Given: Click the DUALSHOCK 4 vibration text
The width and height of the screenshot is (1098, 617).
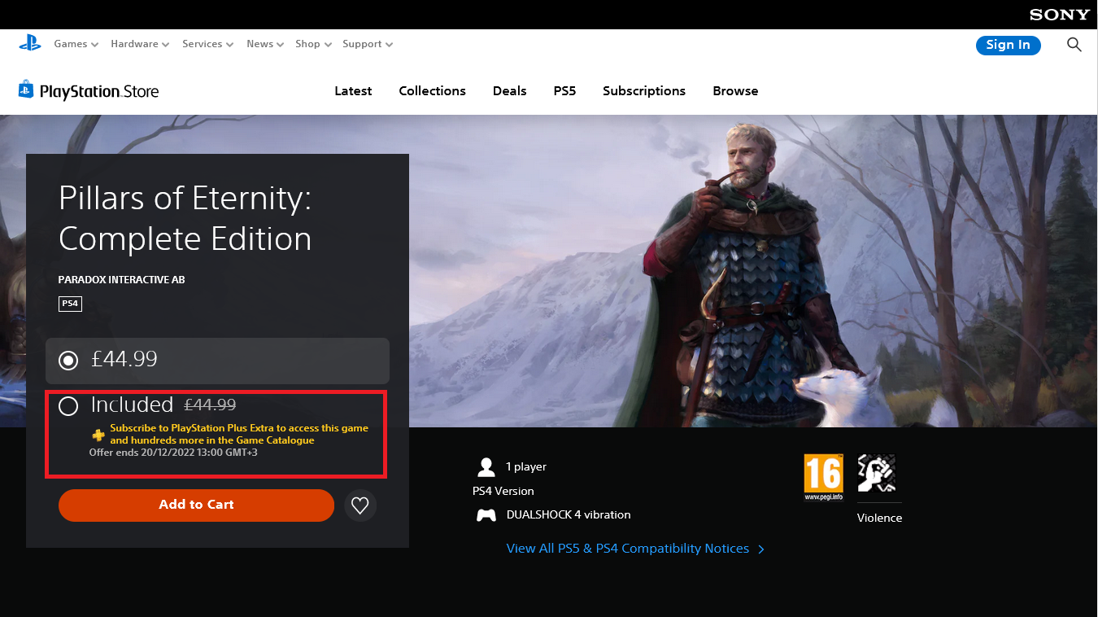Looking at the screenshot, I should click(x=569, y=515).
